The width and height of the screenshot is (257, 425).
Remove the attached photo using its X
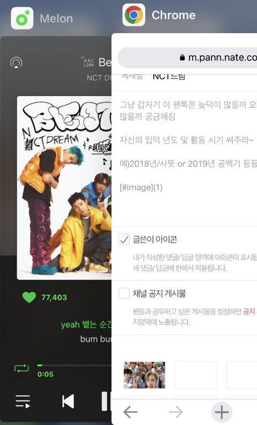click(159, 368)
